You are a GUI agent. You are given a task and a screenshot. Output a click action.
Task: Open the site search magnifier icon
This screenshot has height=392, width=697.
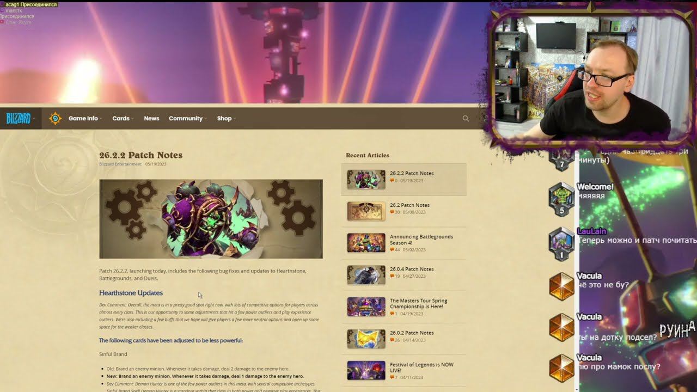point(466,118)
